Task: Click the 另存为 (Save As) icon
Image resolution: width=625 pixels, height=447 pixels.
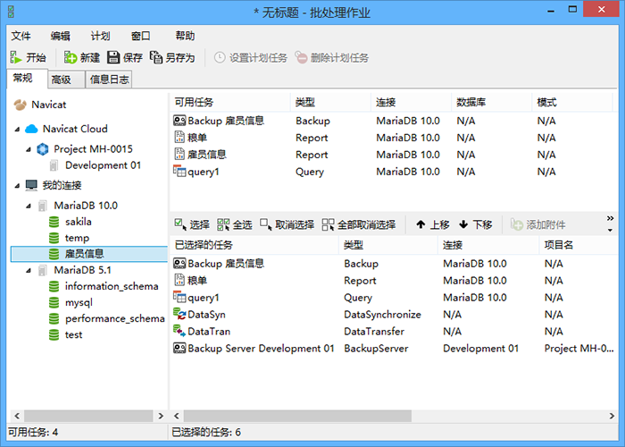Action: coord(156,57)
